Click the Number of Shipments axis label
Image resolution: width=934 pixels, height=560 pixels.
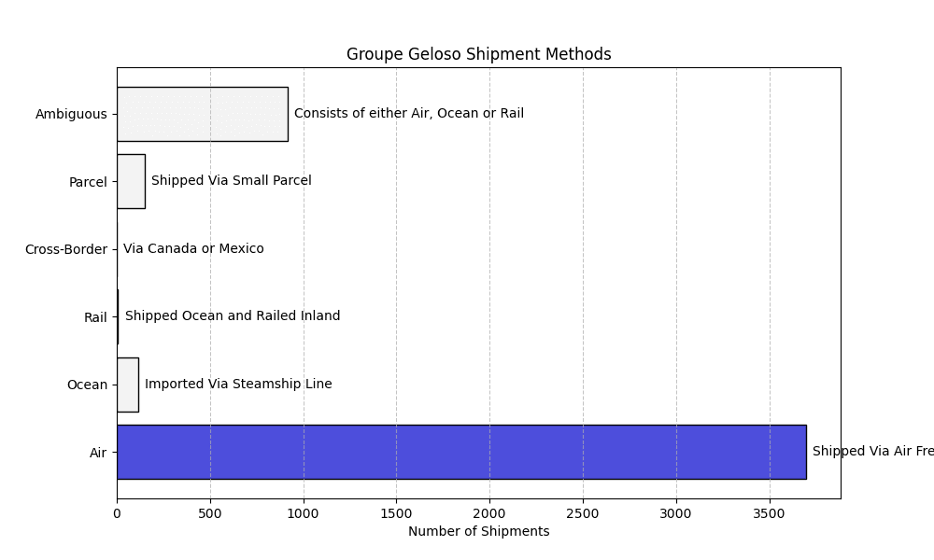click(478, 531)
